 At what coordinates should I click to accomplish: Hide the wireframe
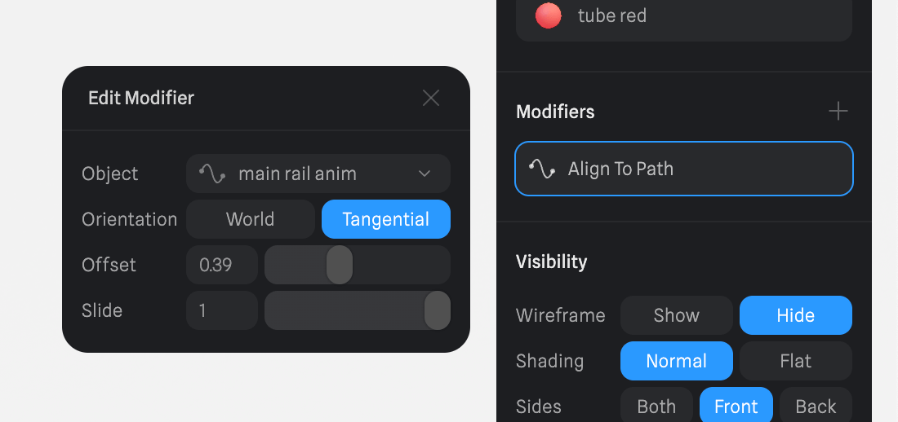tap(796, 315)
